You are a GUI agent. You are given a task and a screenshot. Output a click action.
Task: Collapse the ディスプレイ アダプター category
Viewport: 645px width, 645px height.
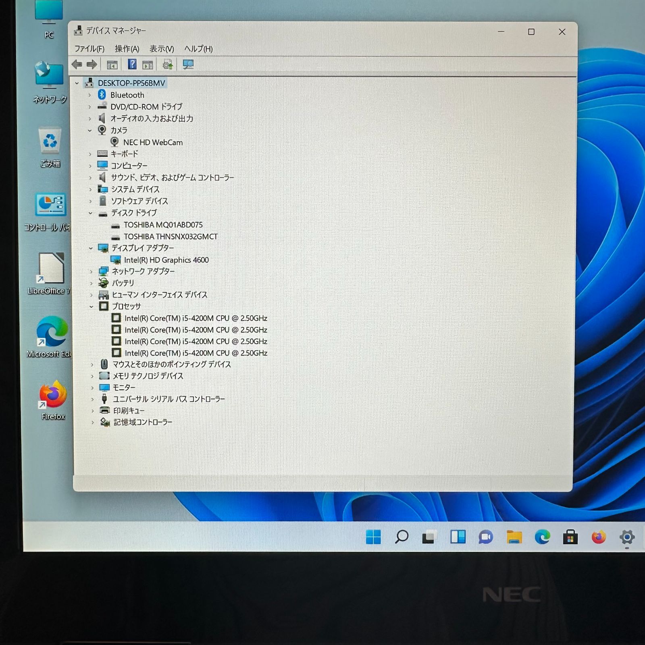click(x=91, y=248)
